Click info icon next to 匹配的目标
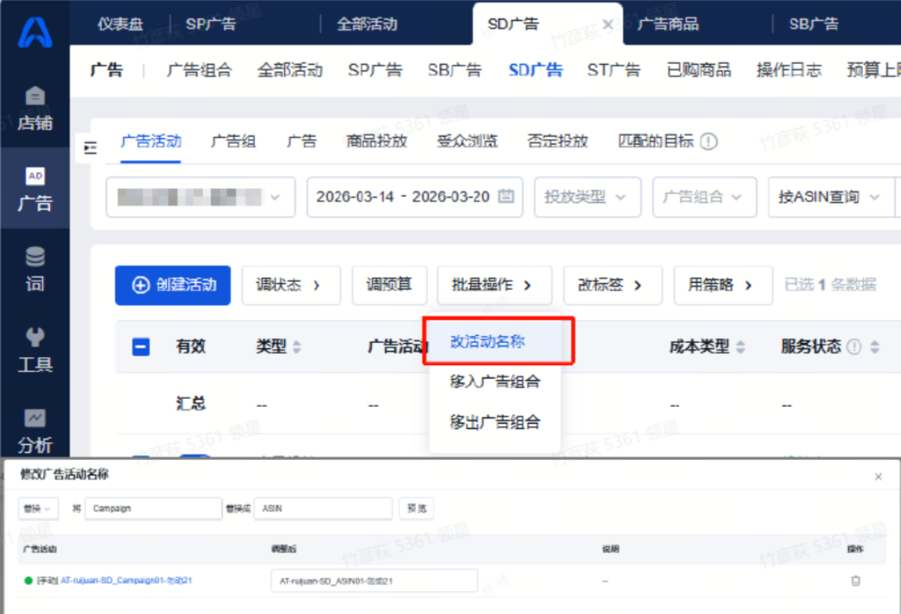Screen dimensions: 901x614 [x=709, y=141]
